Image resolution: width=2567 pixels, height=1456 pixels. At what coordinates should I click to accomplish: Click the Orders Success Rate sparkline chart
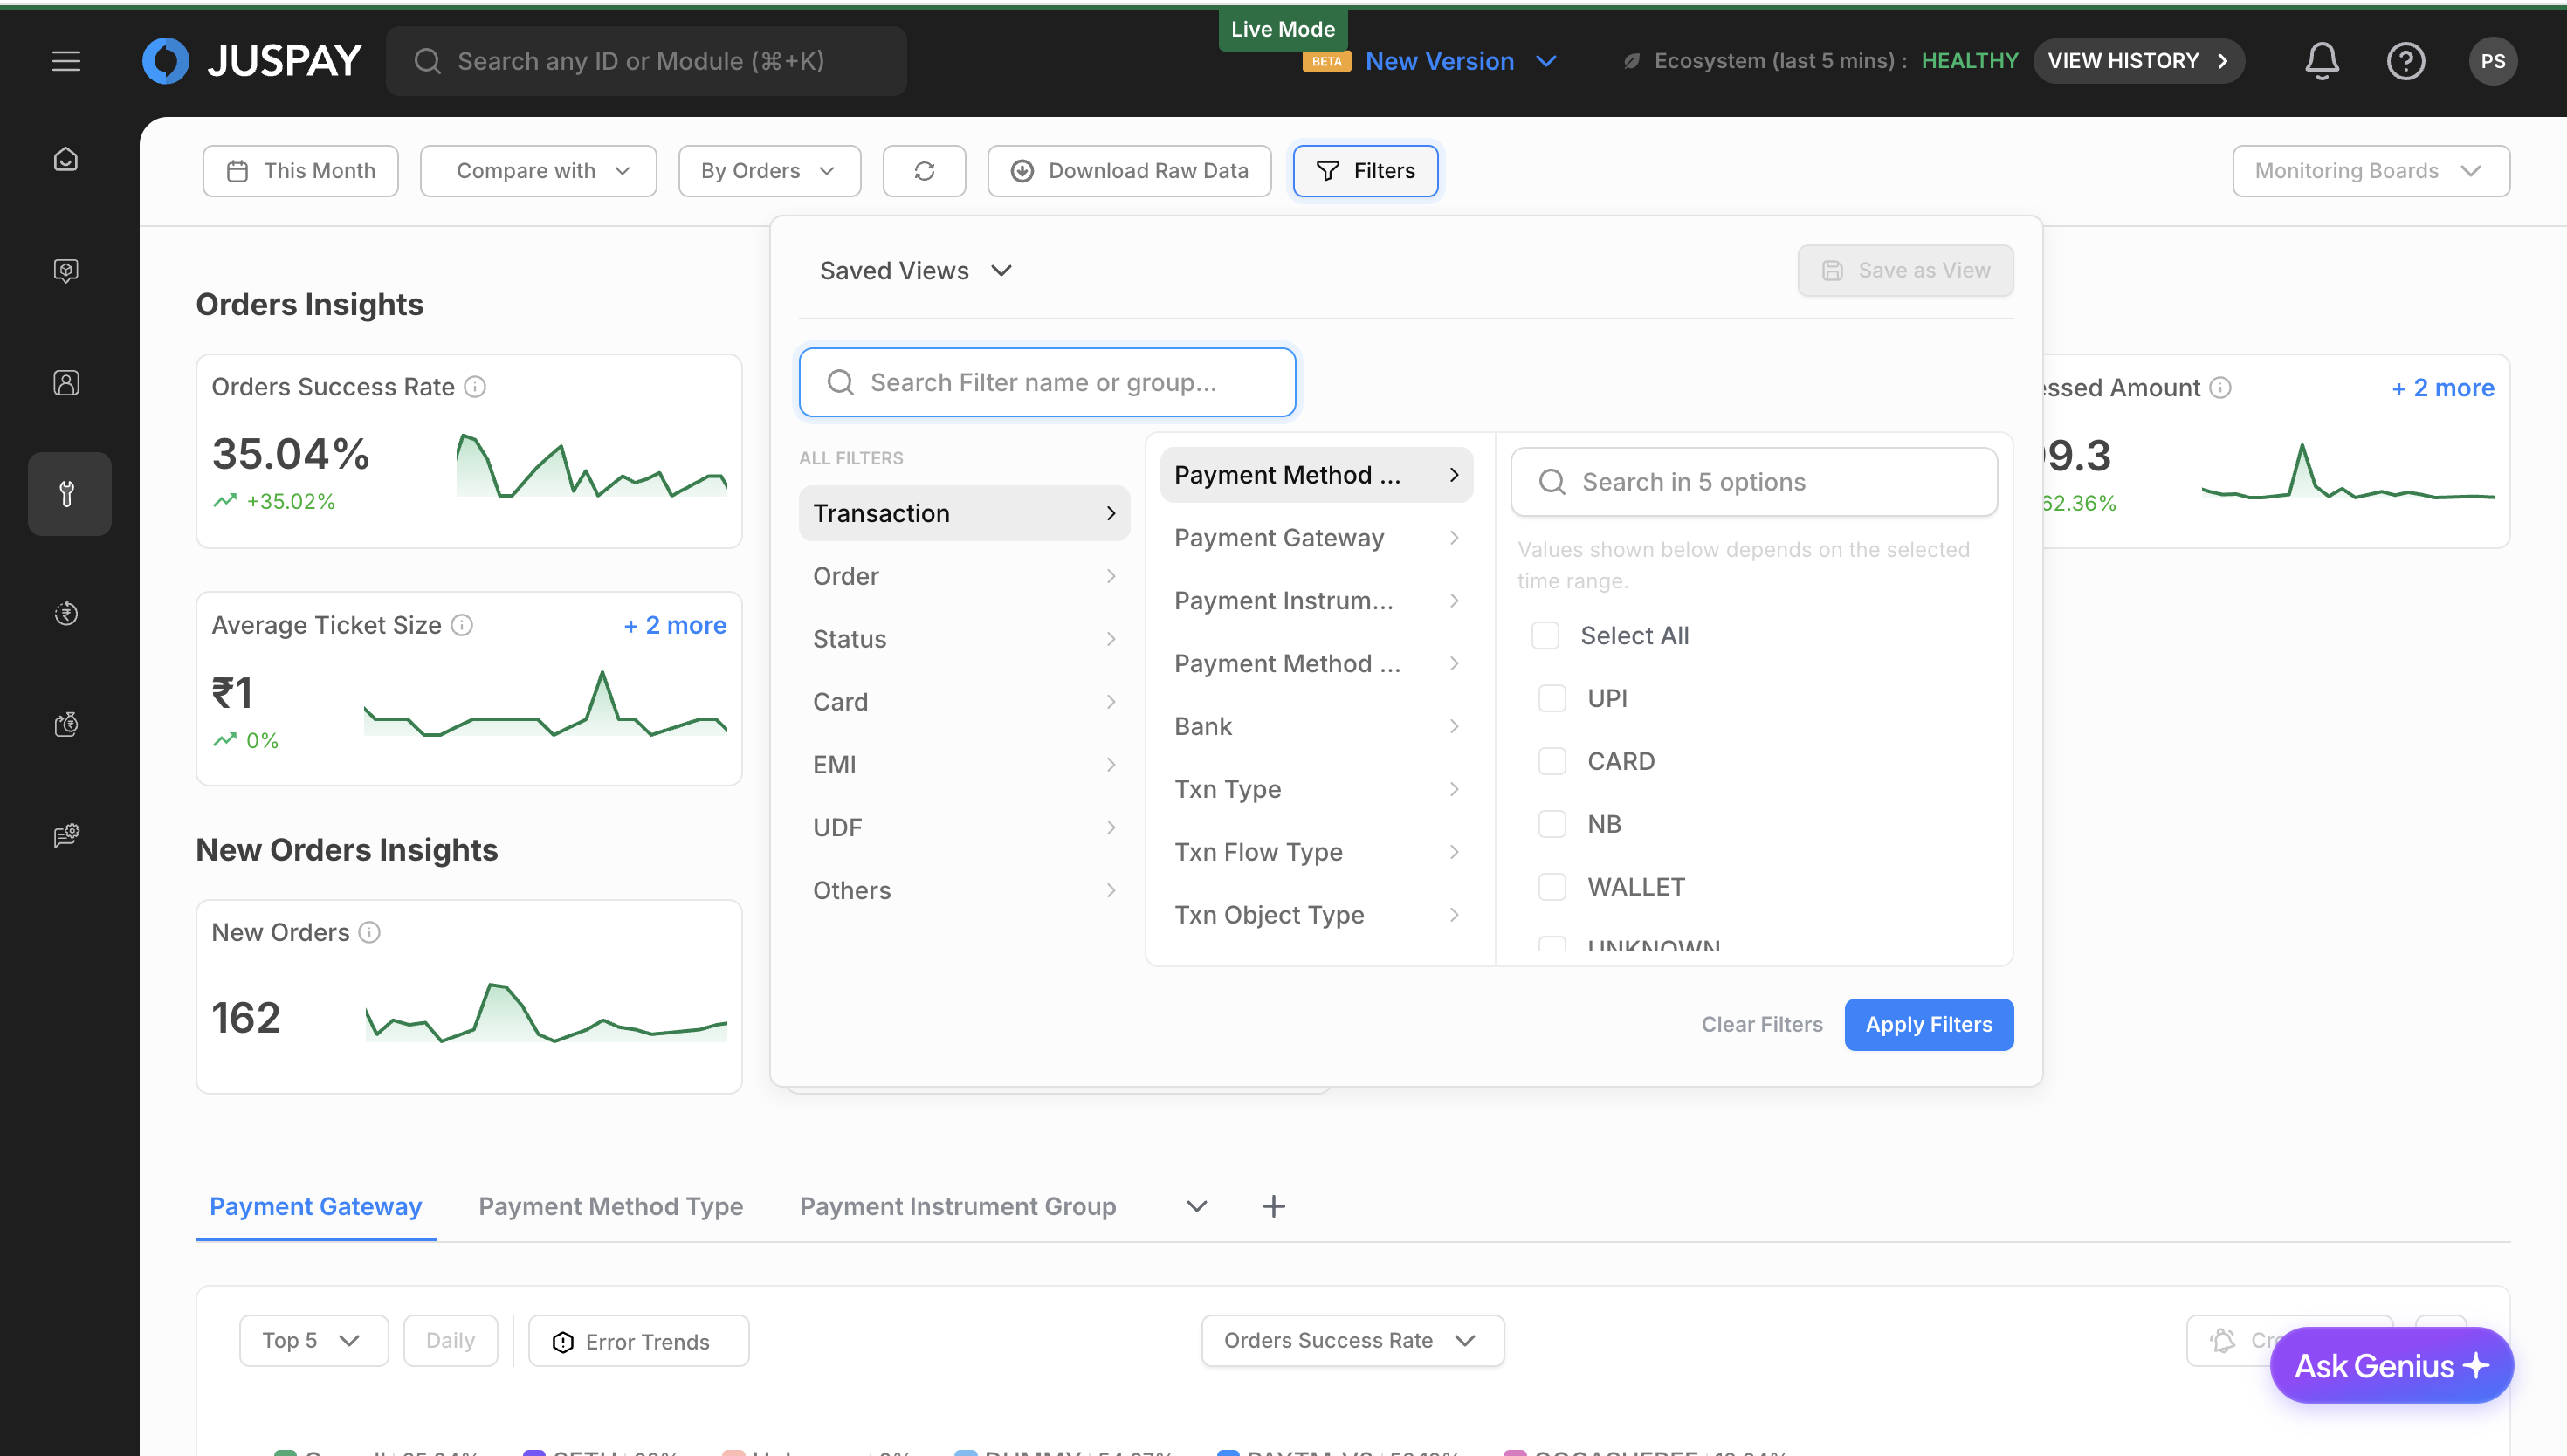(x=591, y=466)
